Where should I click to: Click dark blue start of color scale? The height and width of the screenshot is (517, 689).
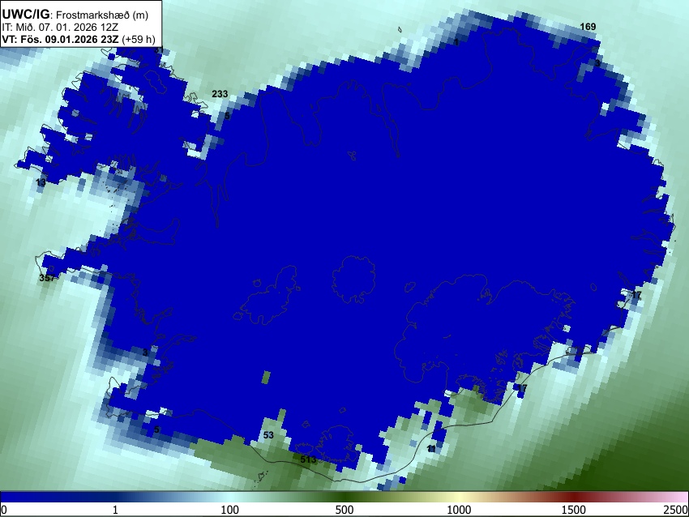(6, 497)
